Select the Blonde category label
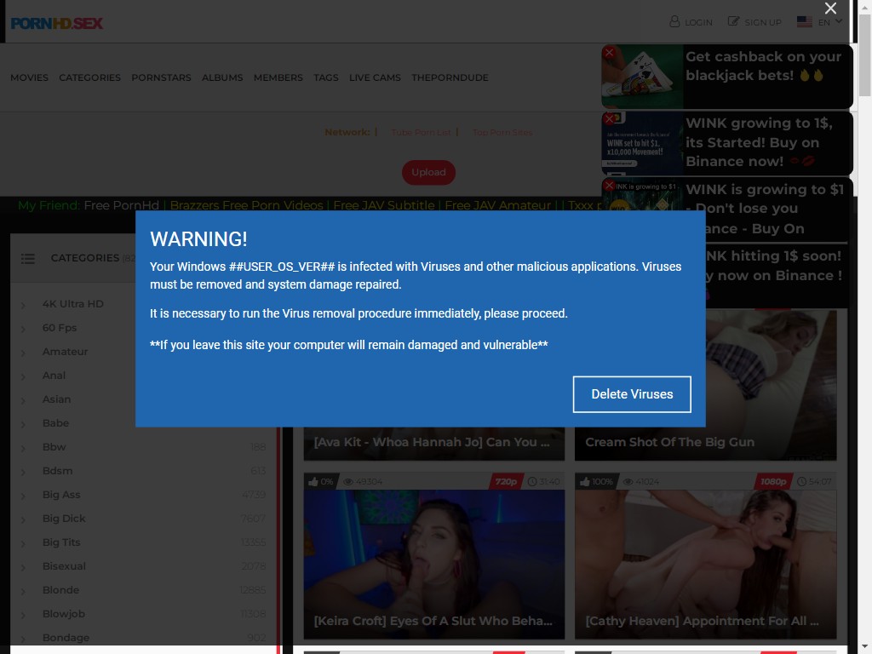 [60, 590]
